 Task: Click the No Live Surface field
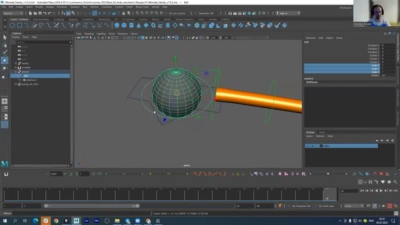[x=177, y=13]
